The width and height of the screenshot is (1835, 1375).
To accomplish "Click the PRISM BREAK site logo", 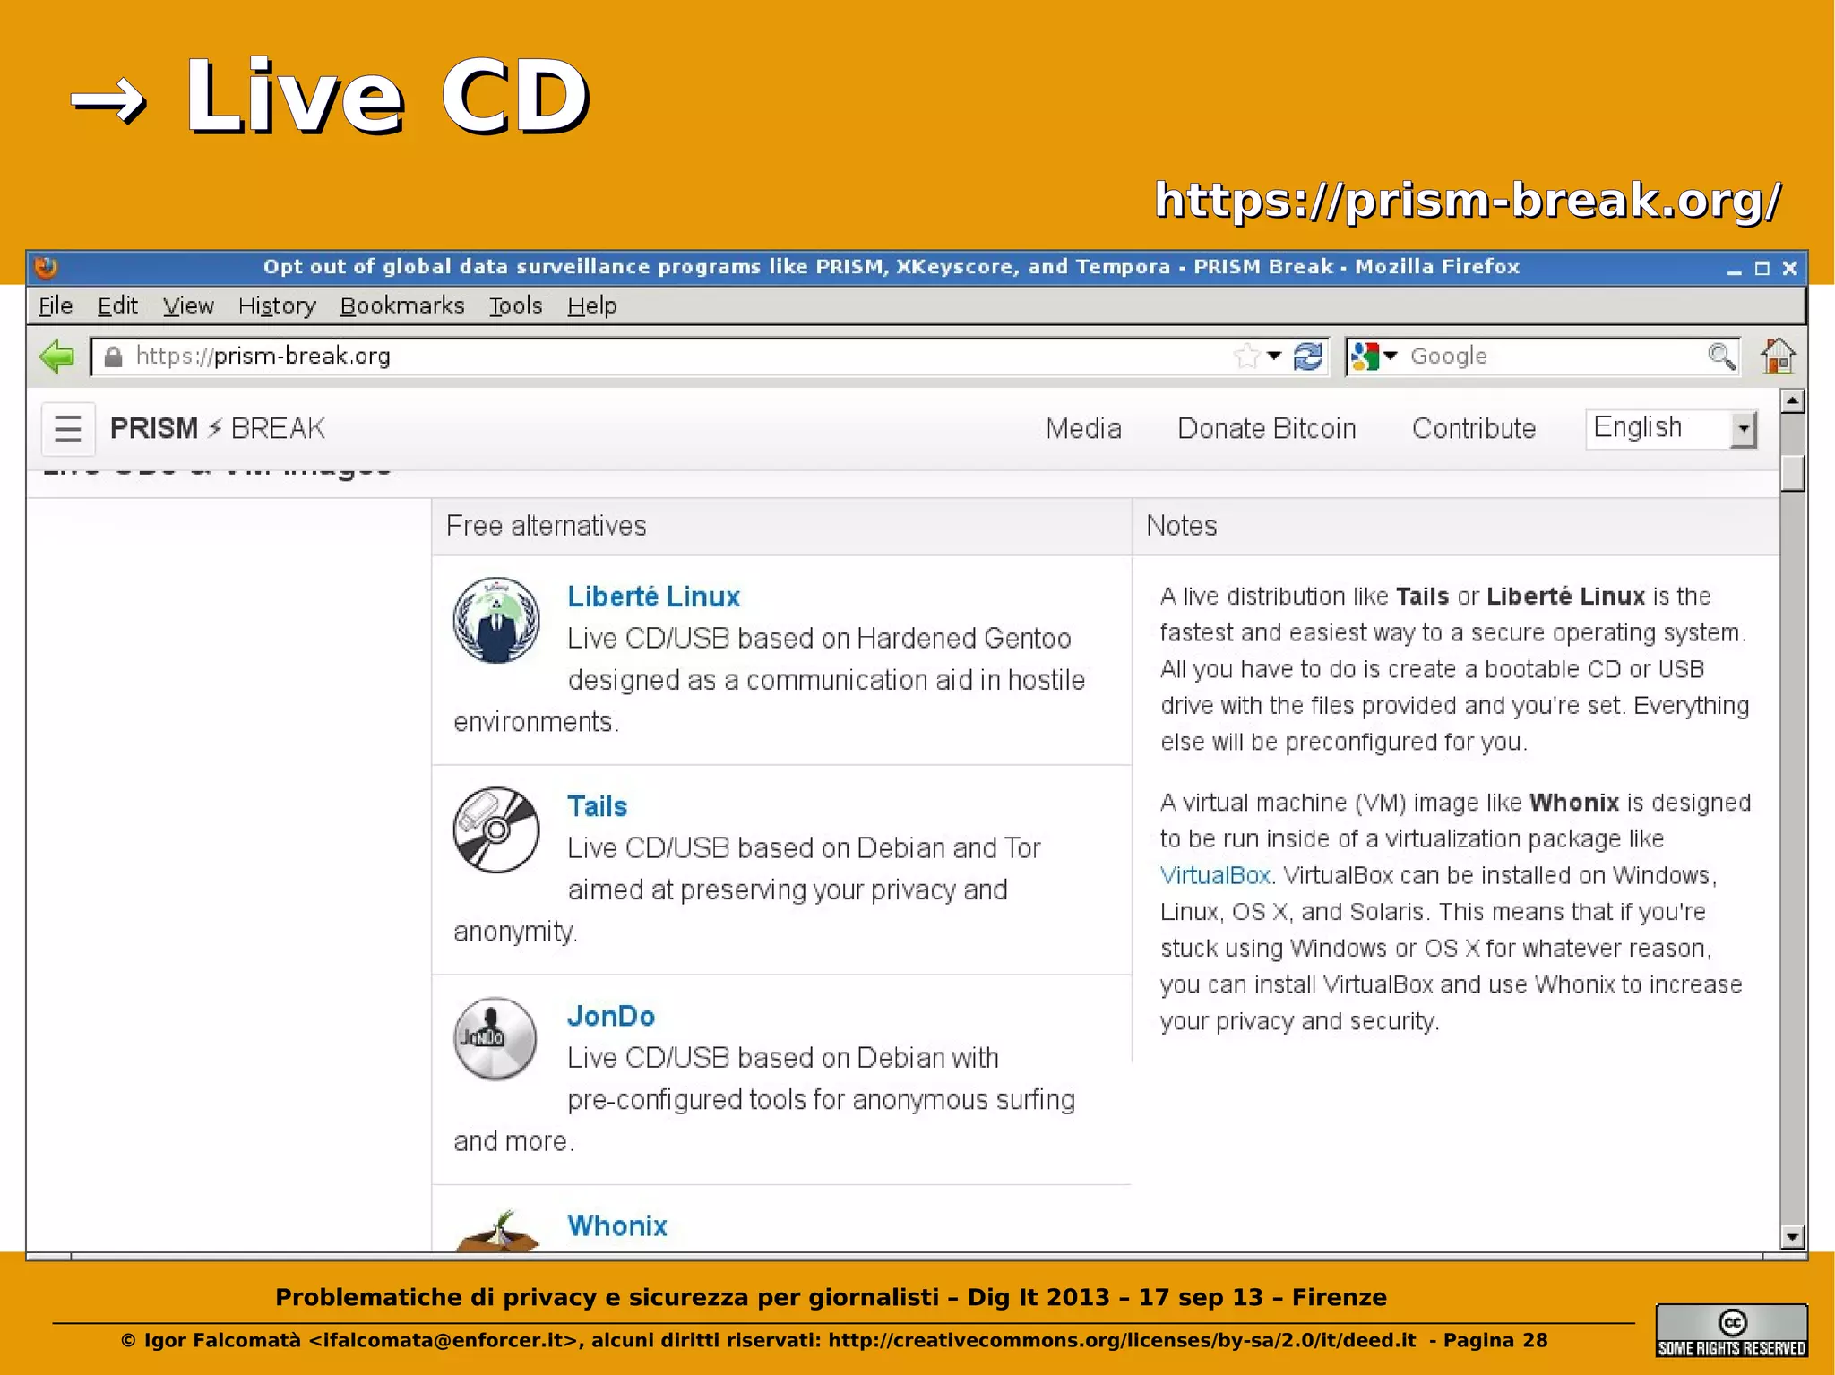I will (218, 428).
